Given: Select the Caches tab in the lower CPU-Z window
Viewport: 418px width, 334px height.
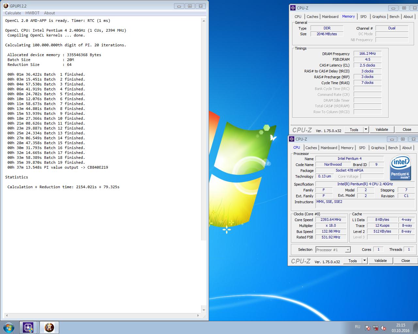Looking at the screenshot, I should pyautogui.click(x=311, y=148).
